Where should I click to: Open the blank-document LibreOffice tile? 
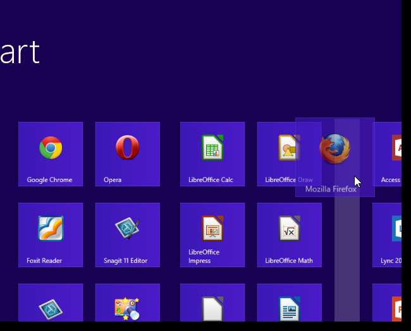click(212, 309)
